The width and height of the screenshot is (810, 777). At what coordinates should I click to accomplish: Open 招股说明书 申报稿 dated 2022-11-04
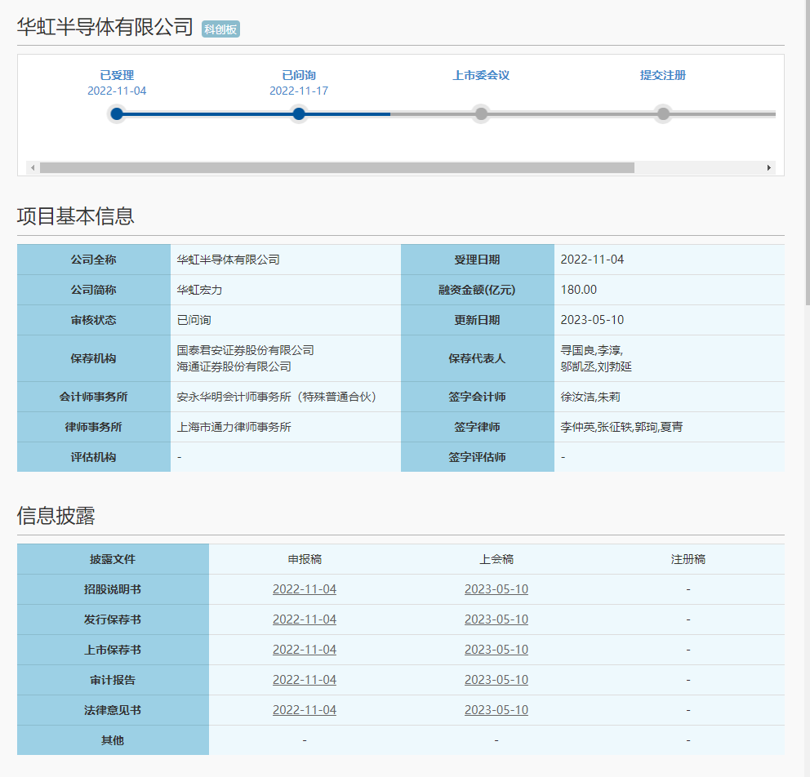tap(304, 589)
